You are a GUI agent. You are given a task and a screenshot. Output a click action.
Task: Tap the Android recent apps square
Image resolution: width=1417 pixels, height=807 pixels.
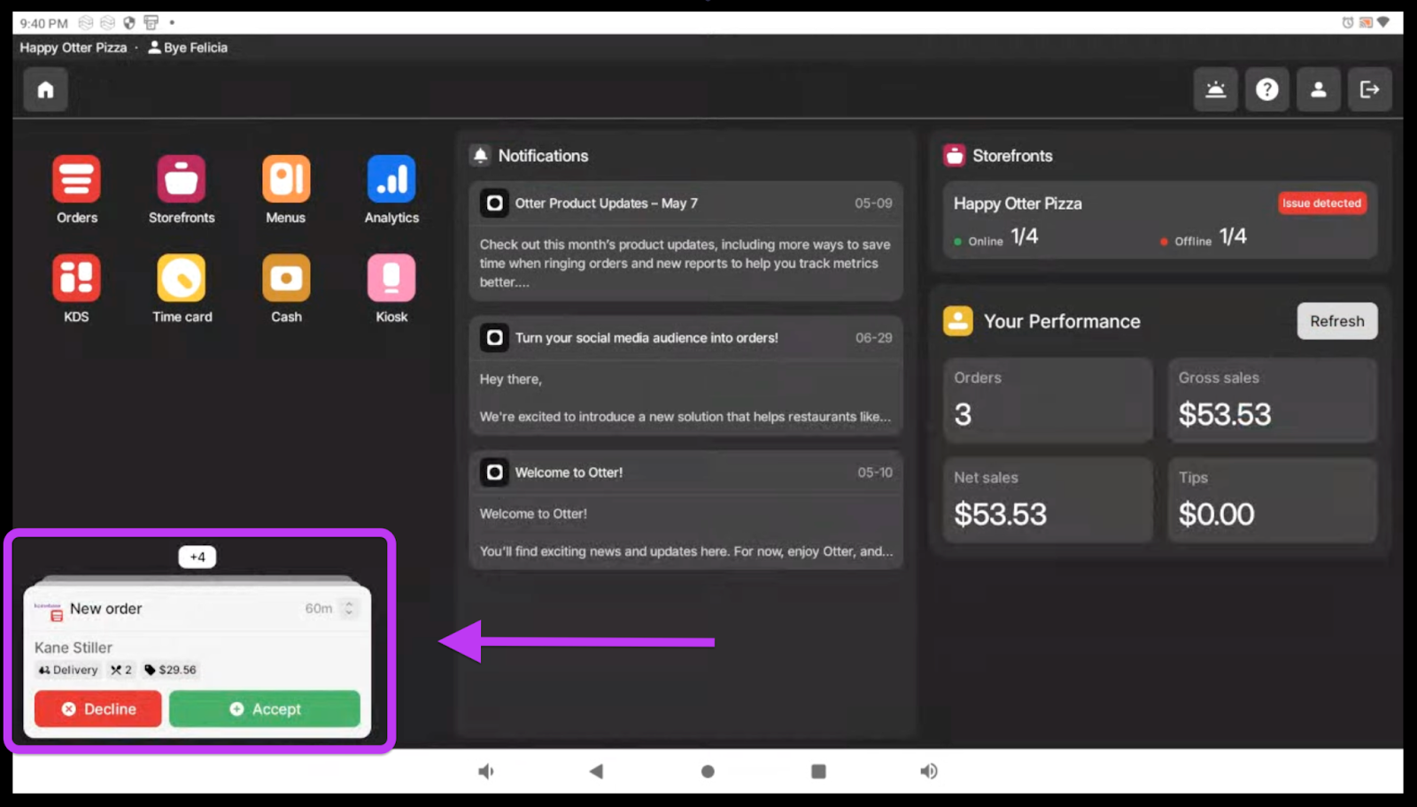tap(818, 772)
